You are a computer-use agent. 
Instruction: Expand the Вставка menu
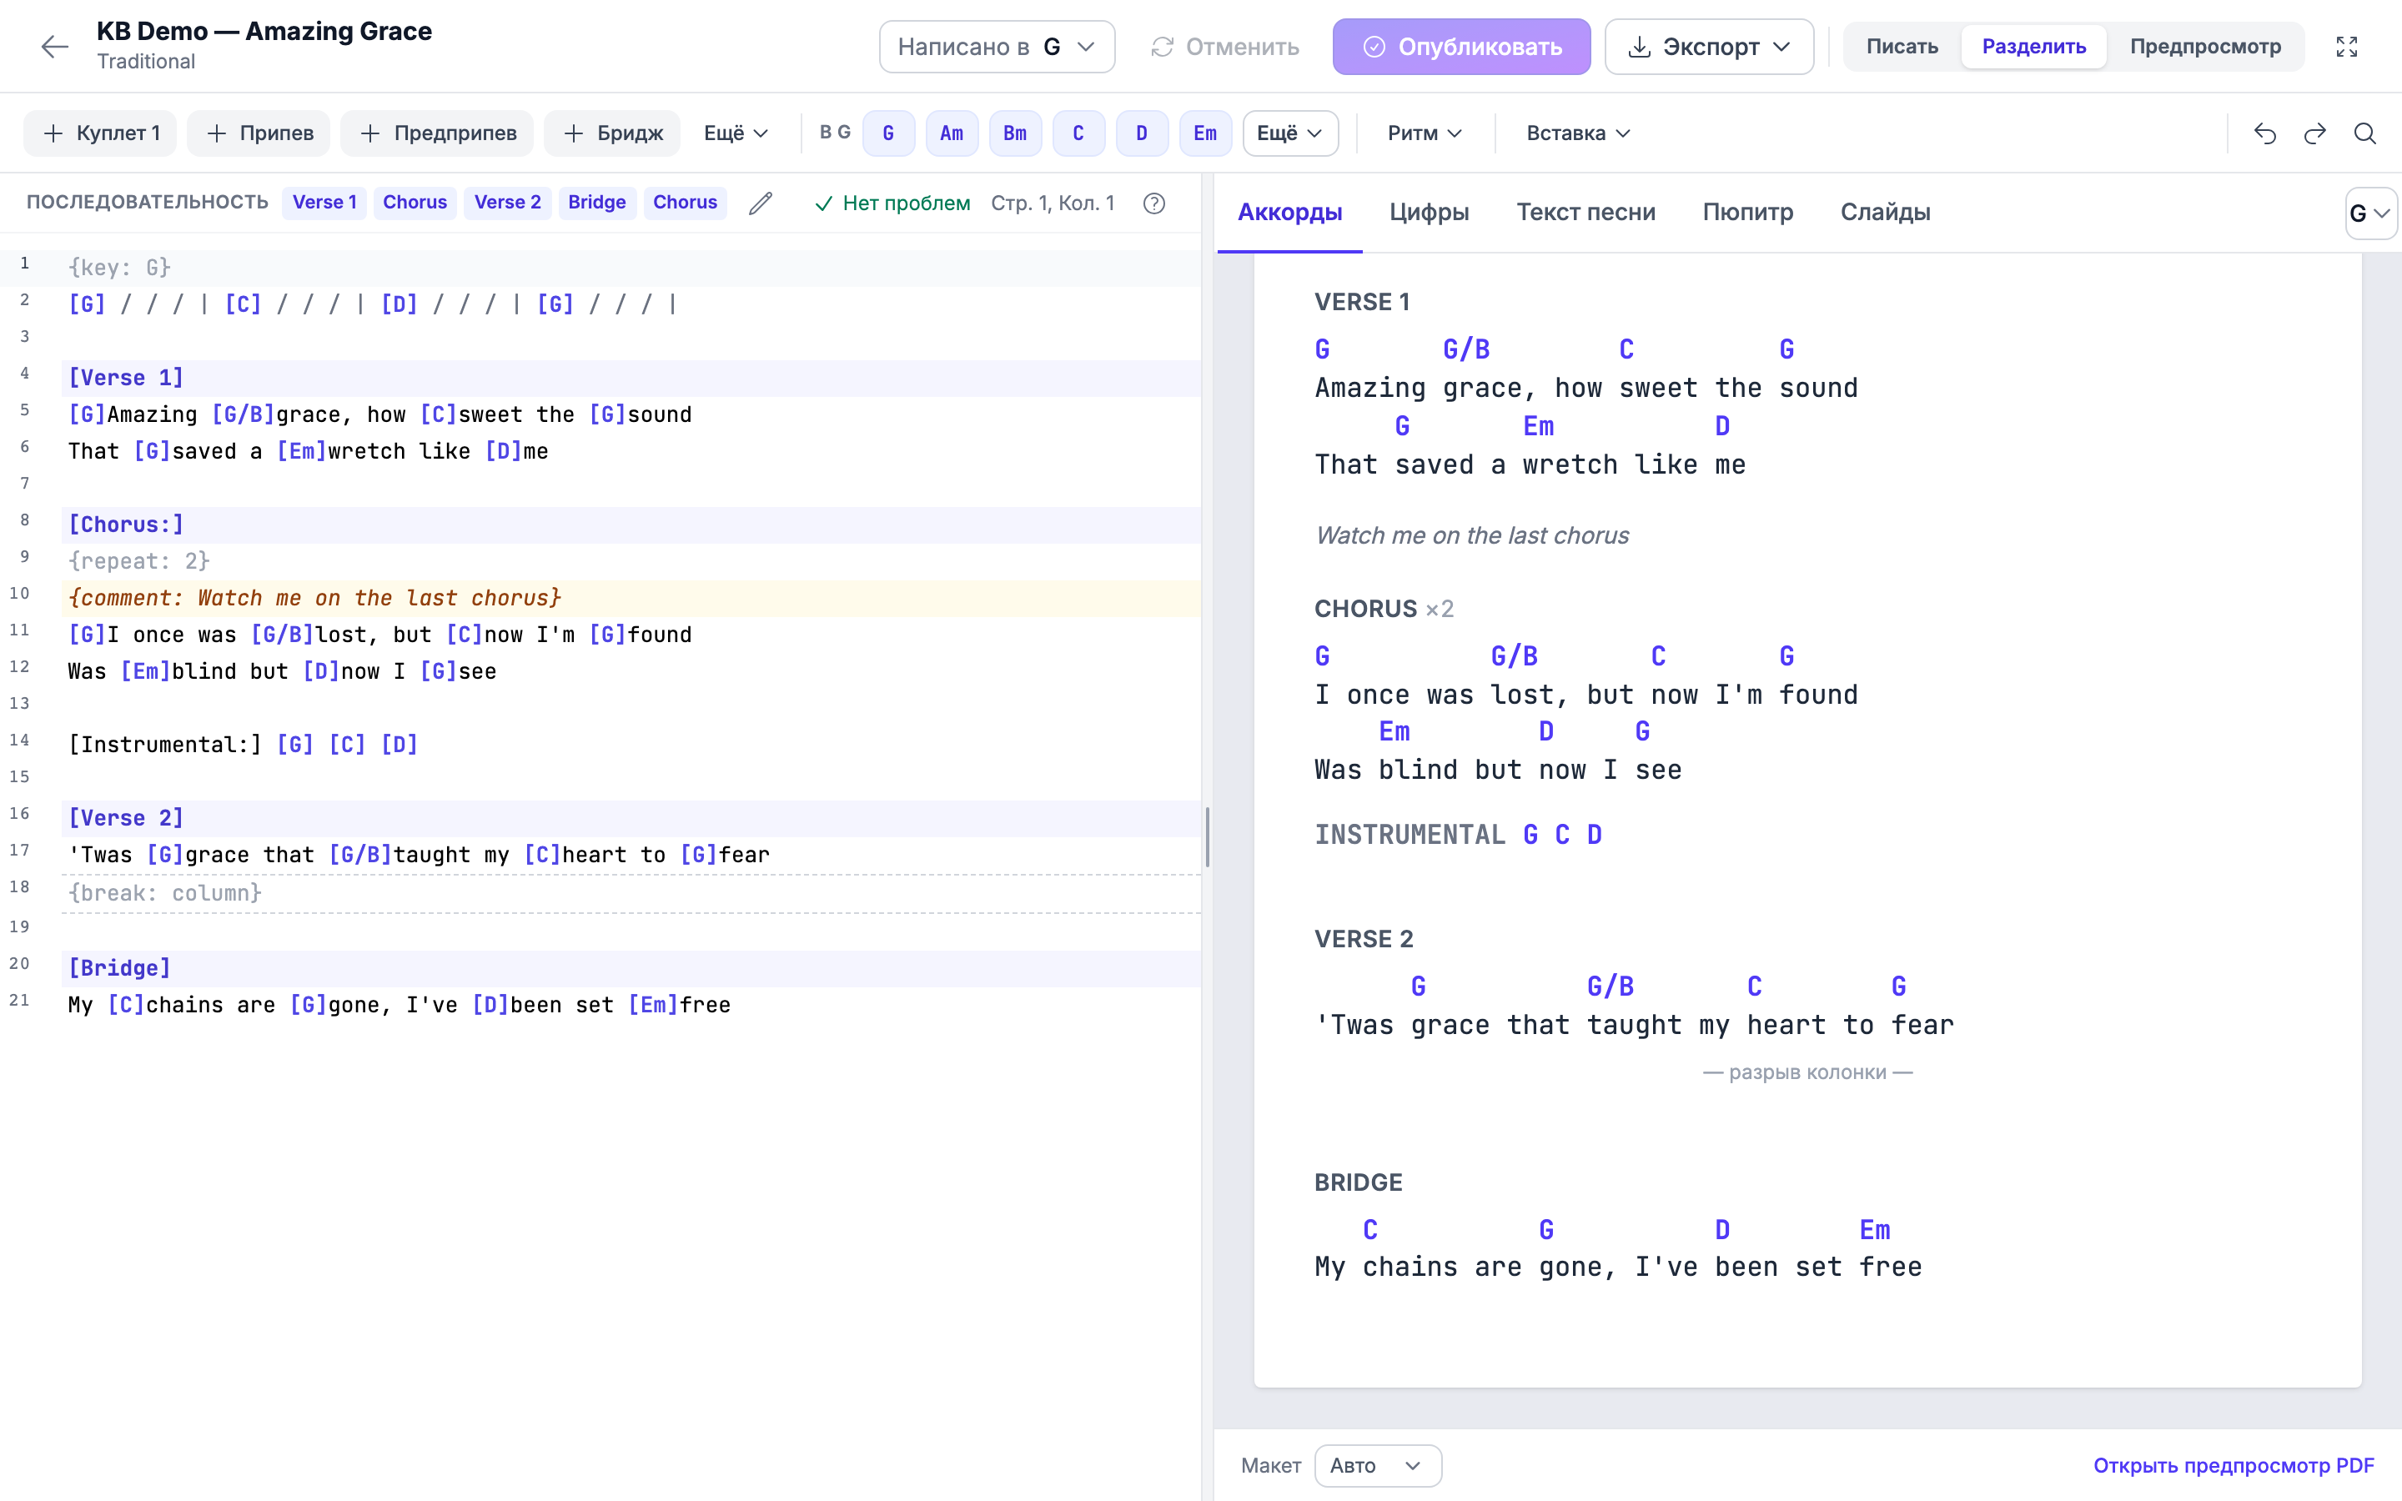[1578, 133]
